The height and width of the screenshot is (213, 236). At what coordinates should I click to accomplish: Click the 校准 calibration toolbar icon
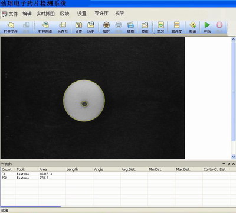[x=145, y=27]
